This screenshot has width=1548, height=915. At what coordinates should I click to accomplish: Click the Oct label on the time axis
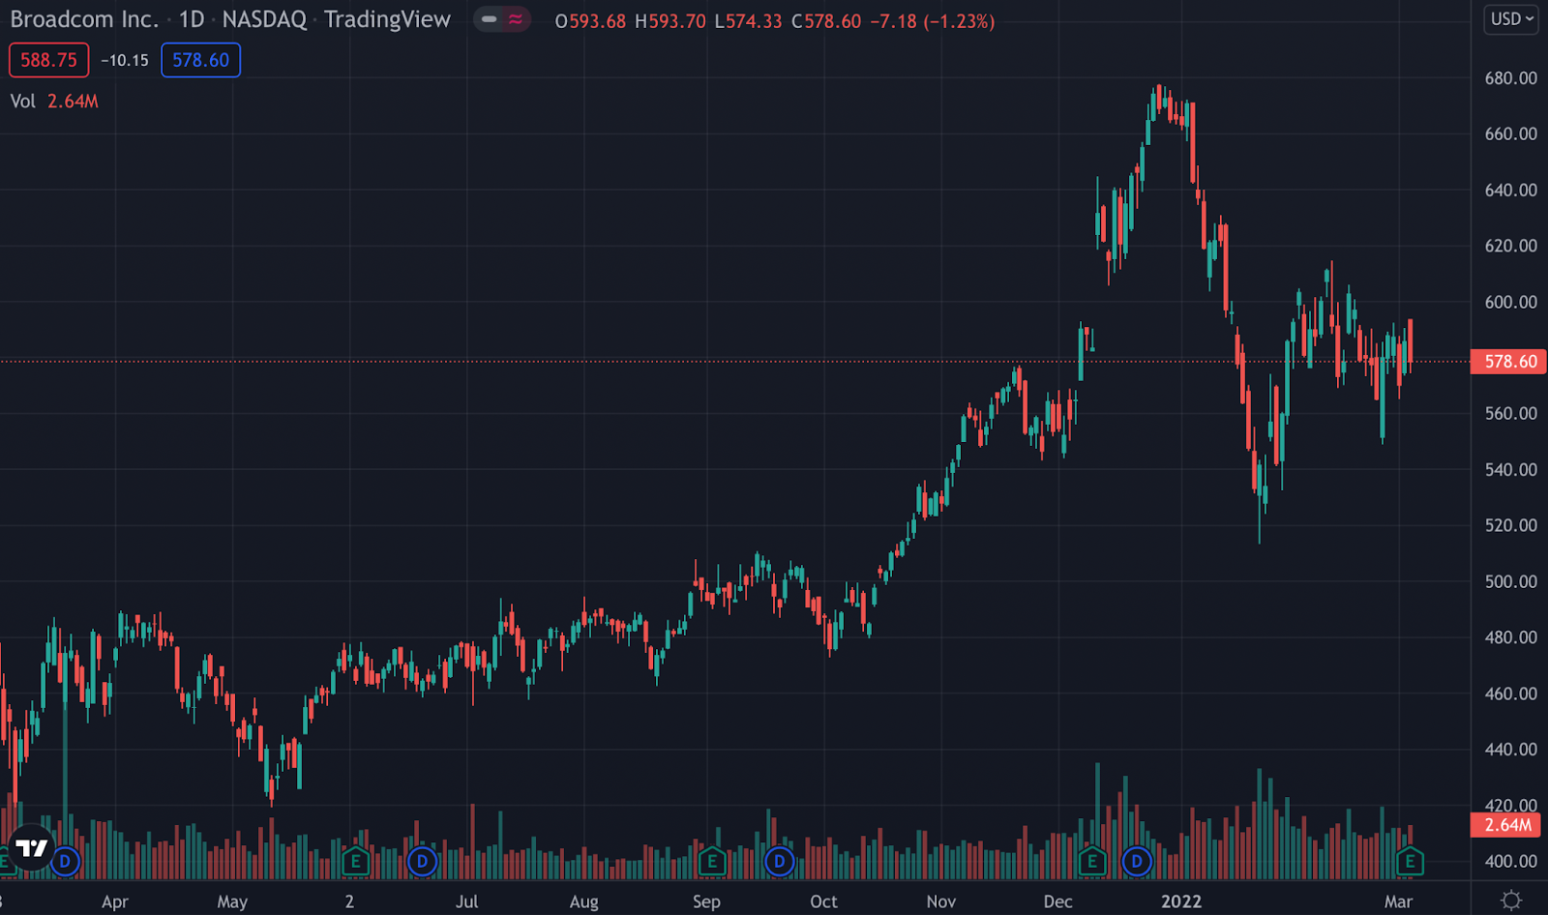[823, 901]
